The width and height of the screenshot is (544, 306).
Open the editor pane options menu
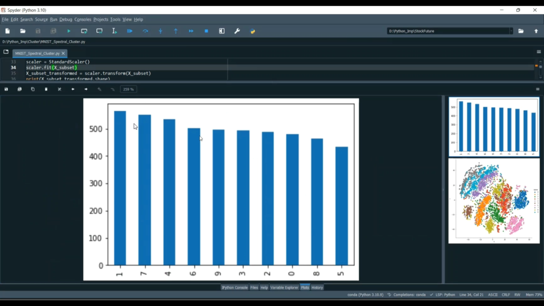(539, 52)
